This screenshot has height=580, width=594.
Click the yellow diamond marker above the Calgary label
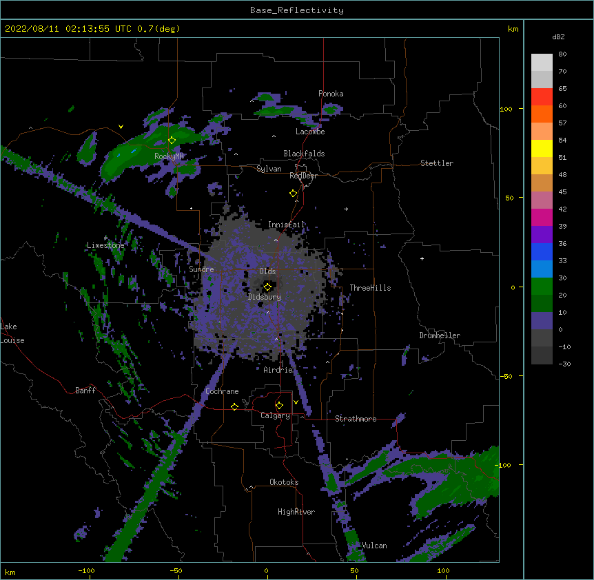coord(279,406)
